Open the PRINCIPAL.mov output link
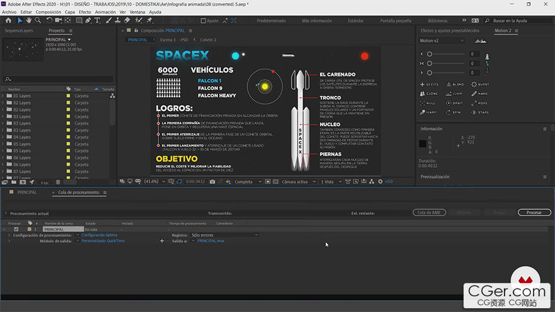 [x=211, y=241]
